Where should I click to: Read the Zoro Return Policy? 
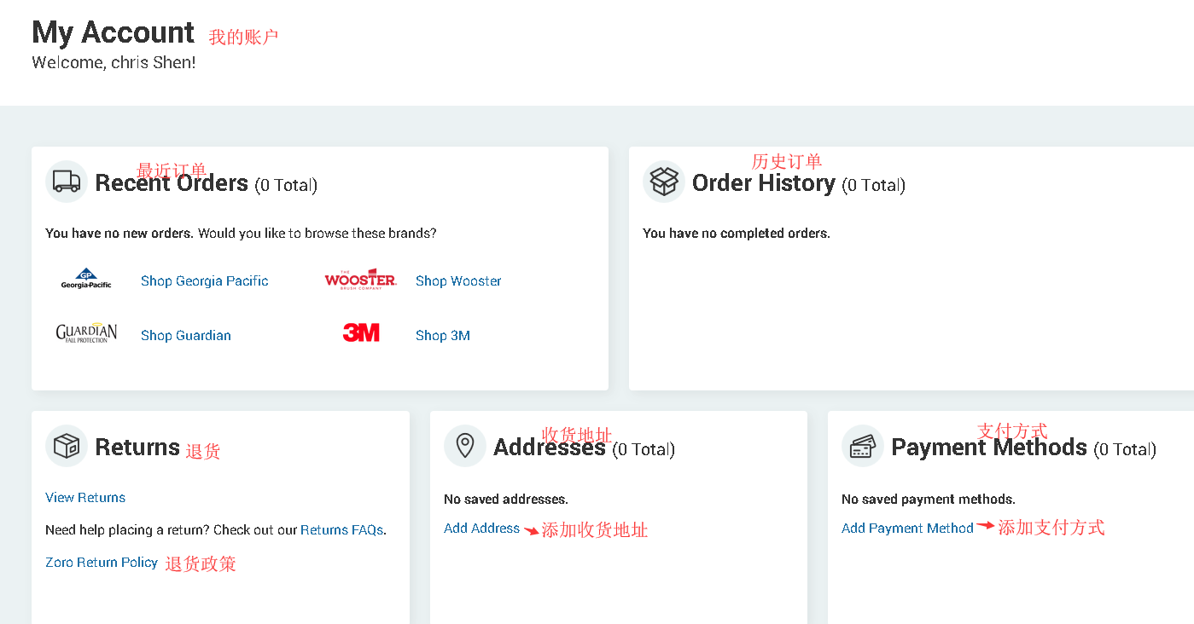[x=102, y=563]
